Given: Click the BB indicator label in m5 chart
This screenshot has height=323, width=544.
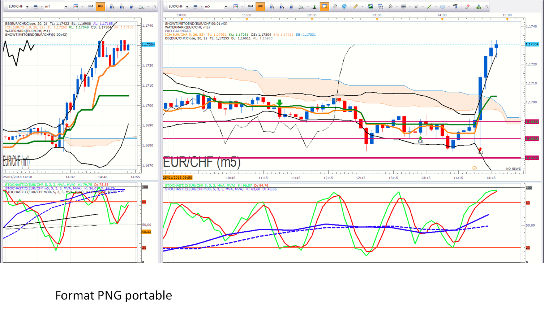Looking at the screenshot, I should 219,38.
